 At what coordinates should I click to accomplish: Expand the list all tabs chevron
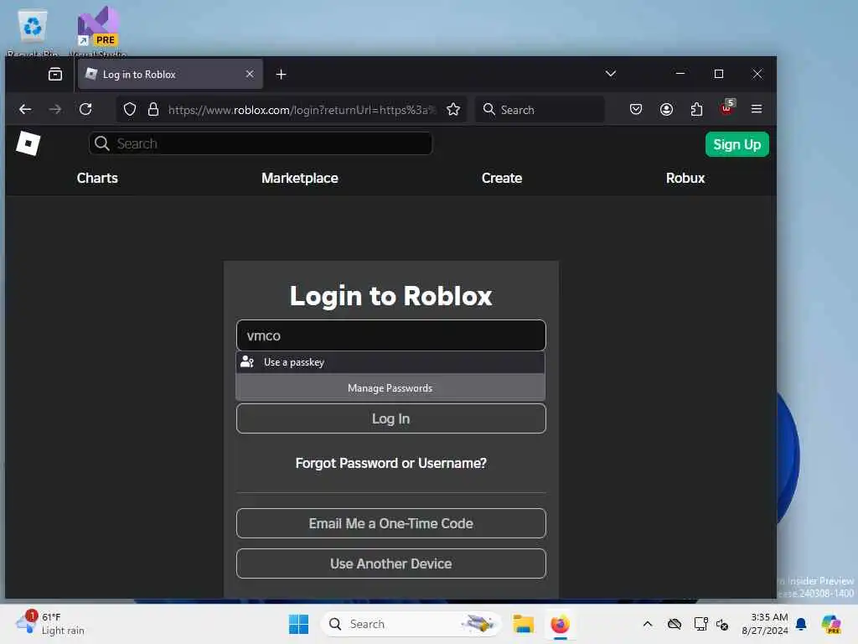[611, 74]
